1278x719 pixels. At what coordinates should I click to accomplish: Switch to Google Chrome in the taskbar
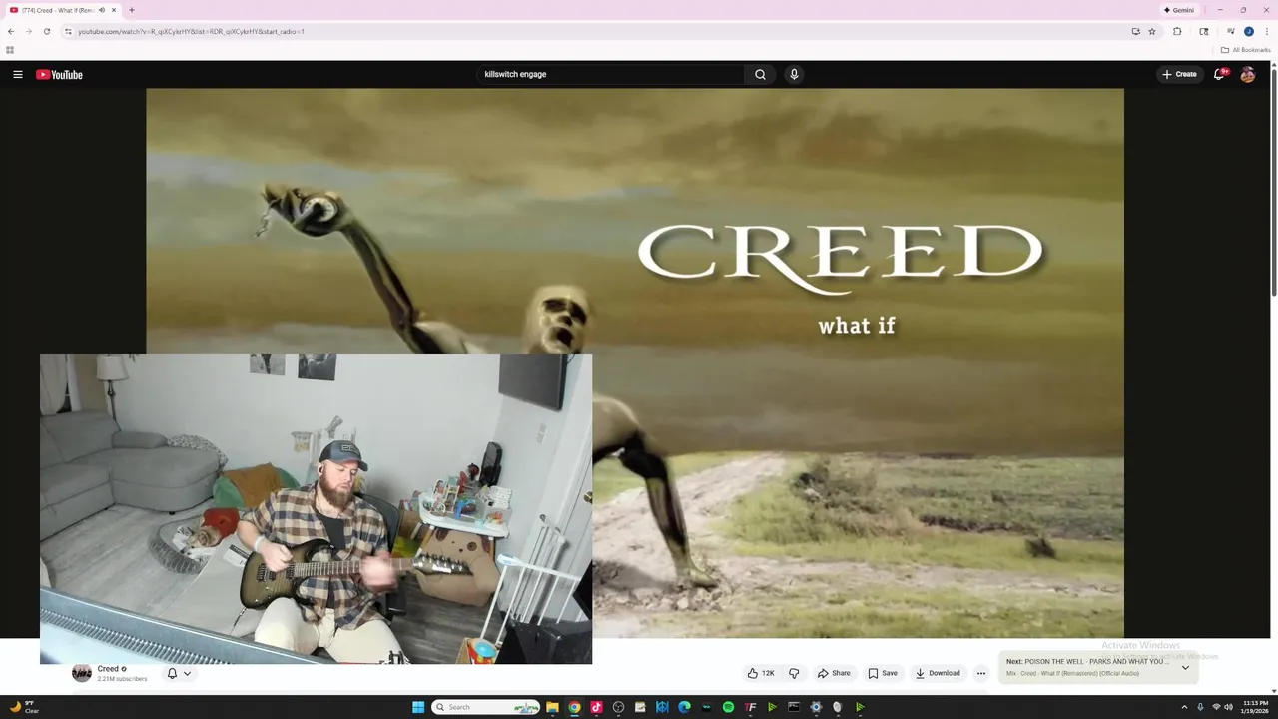tap(574, 707)
